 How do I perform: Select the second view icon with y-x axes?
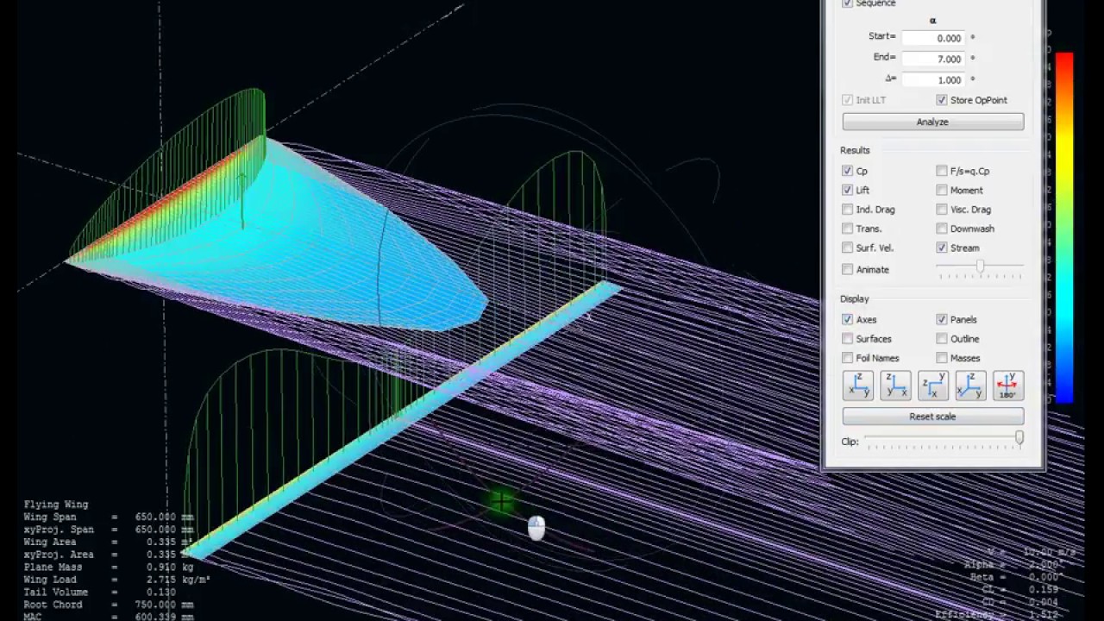click(x=895, y=386)
